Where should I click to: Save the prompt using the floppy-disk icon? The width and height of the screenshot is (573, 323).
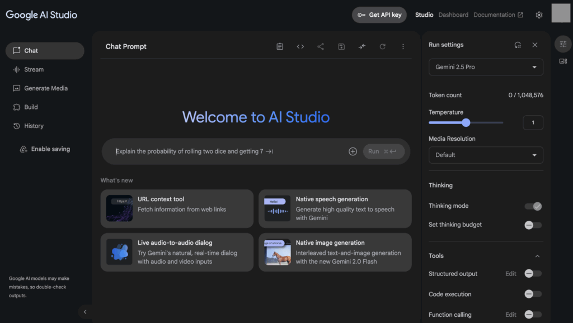341,46
